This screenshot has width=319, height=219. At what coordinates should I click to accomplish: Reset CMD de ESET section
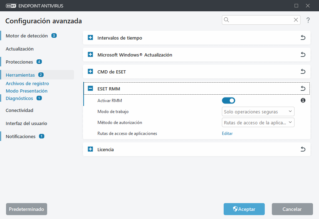point(303,72)
